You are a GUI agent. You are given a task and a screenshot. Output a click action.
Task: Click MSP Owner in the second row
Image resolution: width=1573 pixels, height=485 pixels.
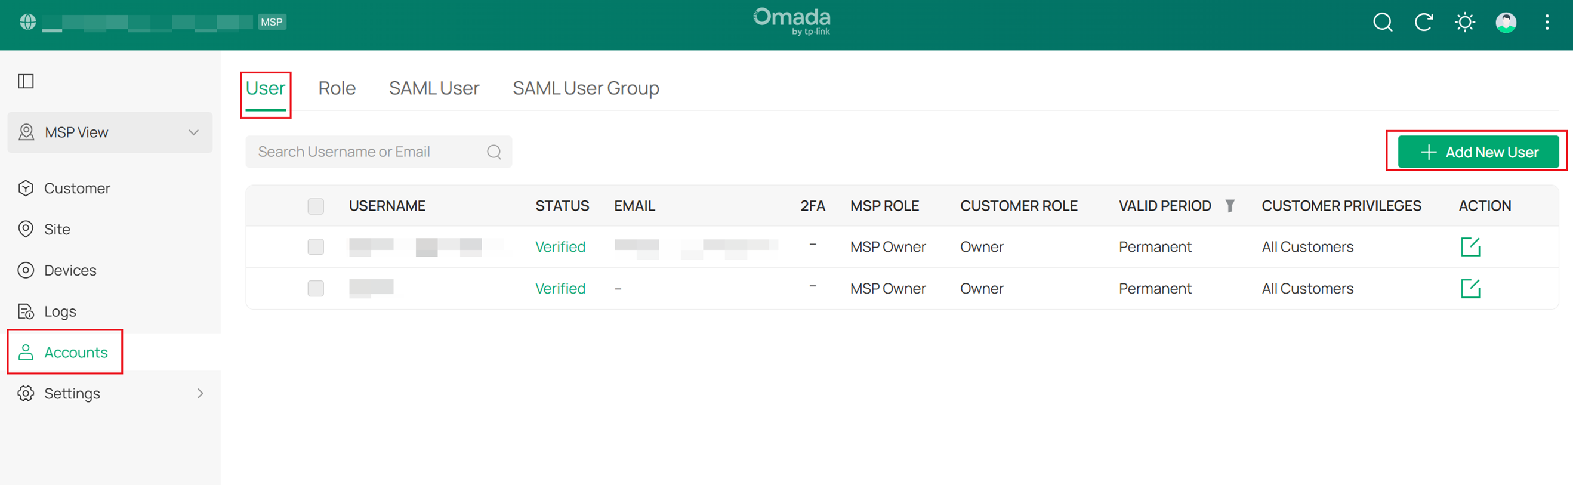pos(888,288)
